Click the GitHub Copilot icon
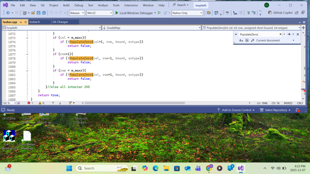 tap(270, 13)
